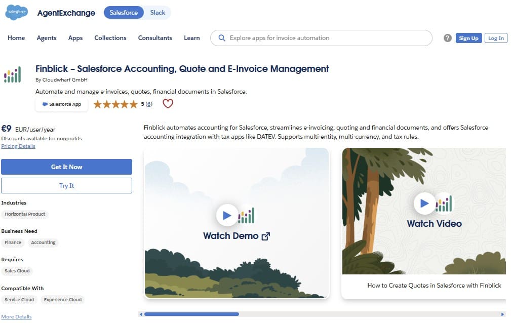
Task: Click the search magnifier icon
Action: point(222,38)
